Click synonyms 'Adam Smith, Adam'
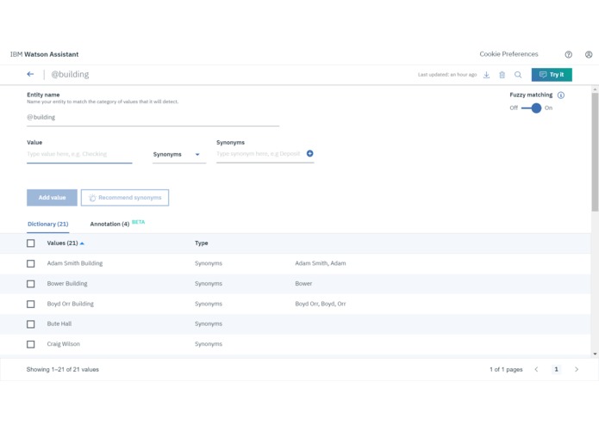The height and width of the screenshot is (425, 599). [x=321, y=263]
